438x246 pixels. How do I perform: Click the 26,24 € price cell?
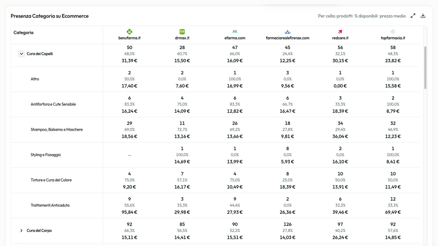[340, 238]
